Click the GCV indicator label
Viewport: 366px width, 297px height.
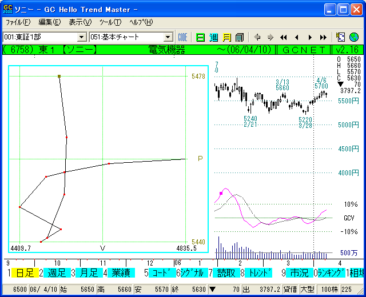pos(349,218)
